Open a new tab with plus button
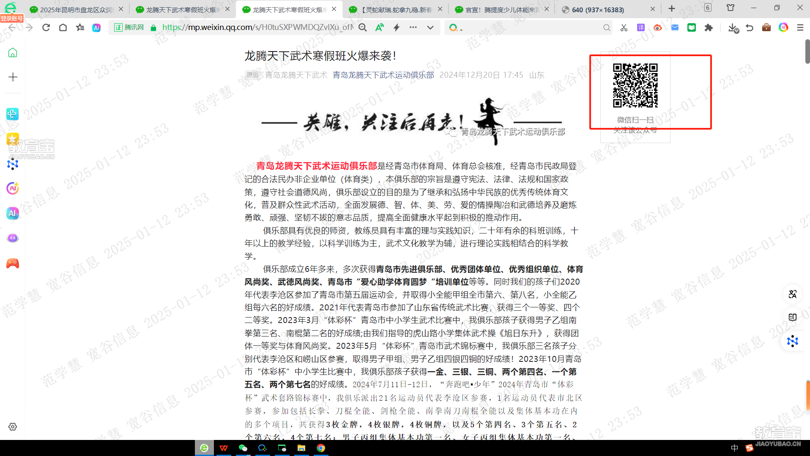Viewport: 810px width, 456px height. (672, 9)
